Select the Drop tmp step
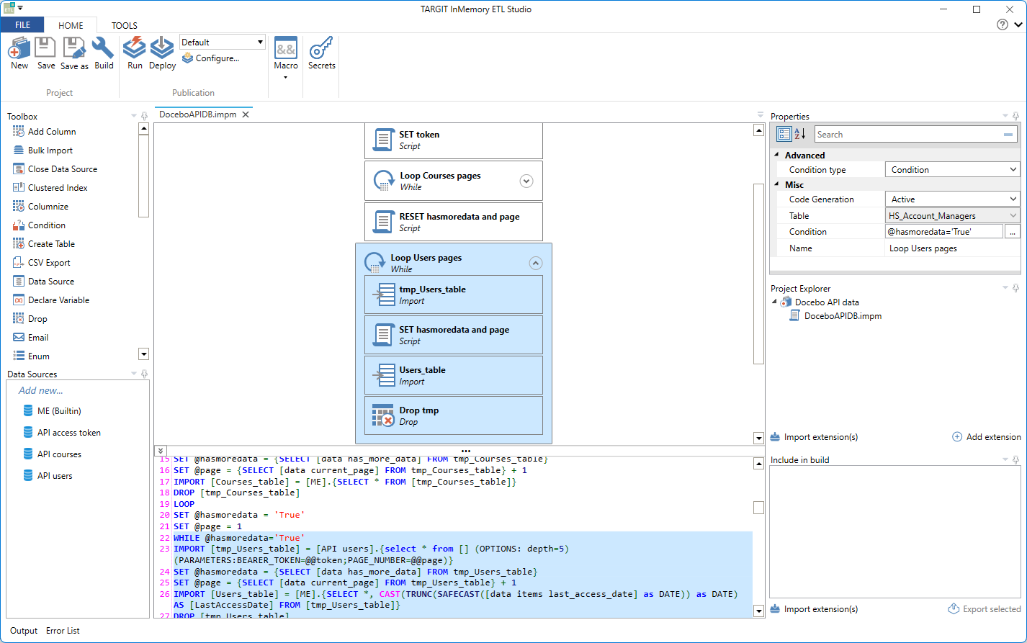1027x643 pixels. click(x=454, y=415)
